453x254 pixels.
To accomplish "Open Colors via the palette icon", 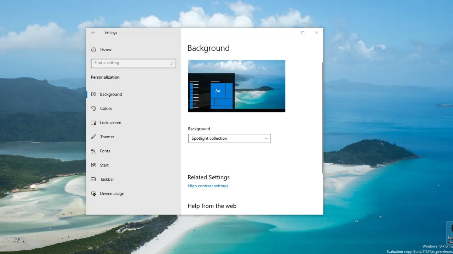I will (93, 108).
